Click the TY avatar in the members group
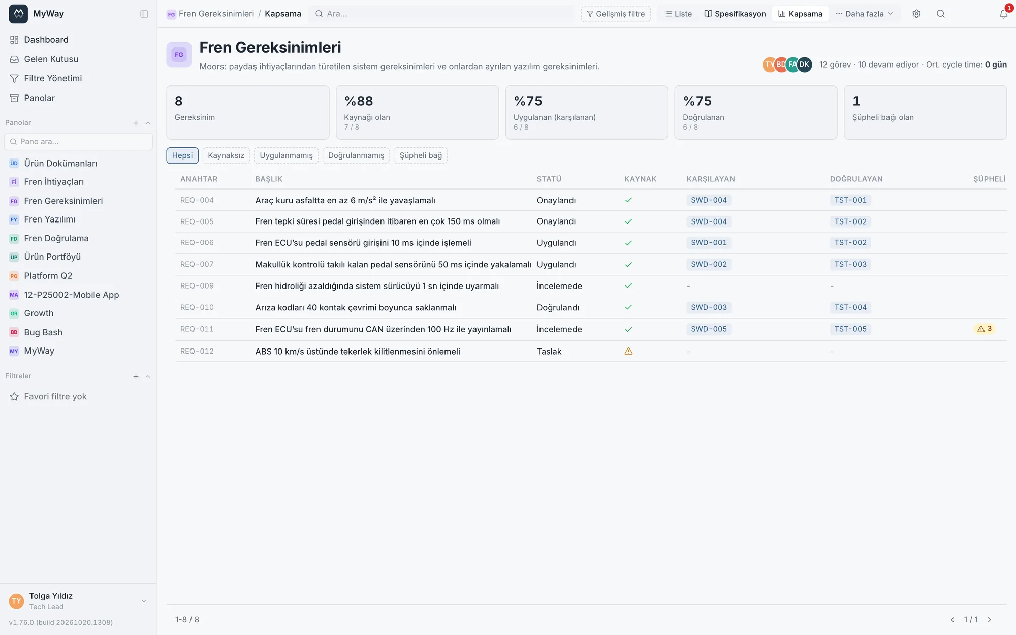The width and height of the screenshot is (1016, 635). (x=769, y=65)
